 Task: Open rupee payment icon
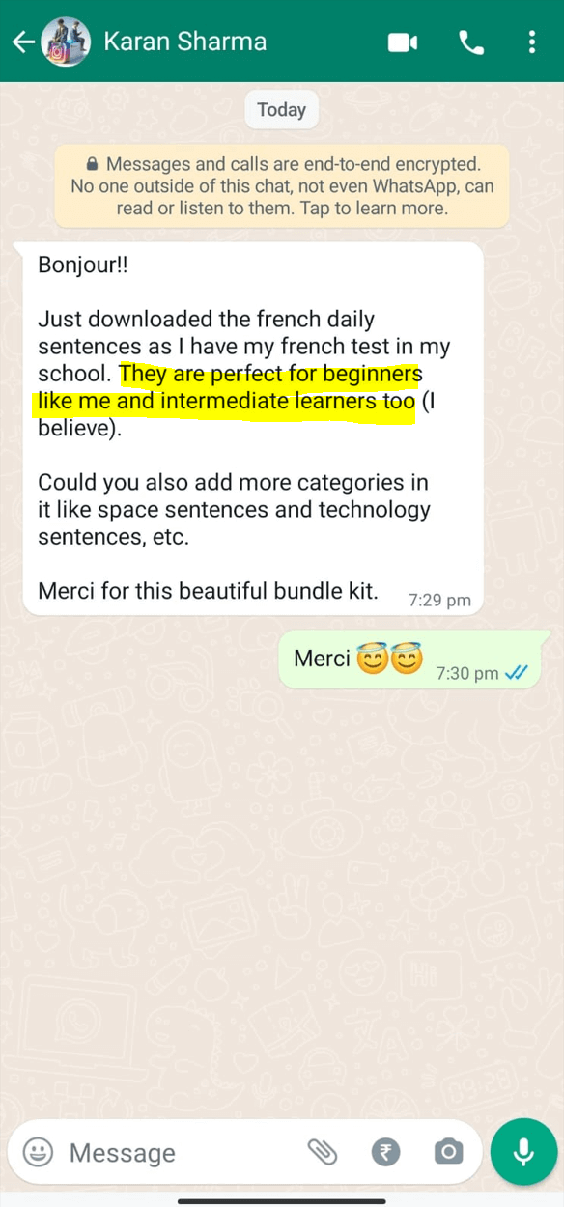coord(385,1152)
